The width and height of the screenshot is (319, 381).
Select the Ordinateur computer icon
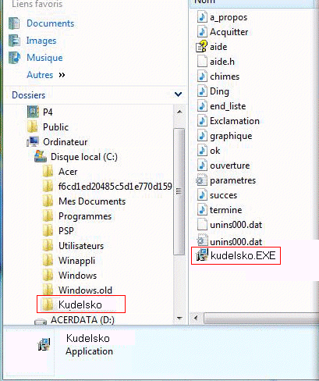[x=33, y=142]
